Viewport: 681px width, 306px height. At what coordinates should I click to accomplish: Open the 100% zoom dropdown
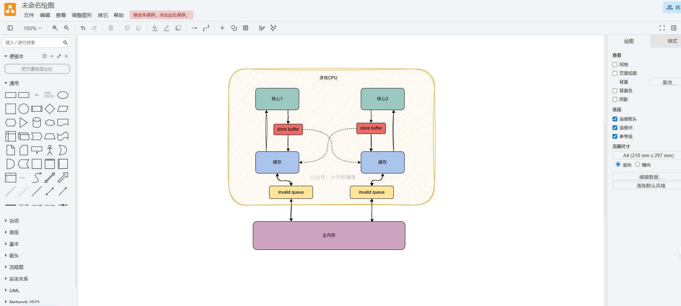pyautogui.click(x=33, y=28)
